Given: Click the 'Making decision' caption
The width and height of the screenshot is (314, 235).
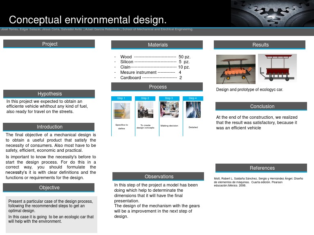Looking at the screenshot, I should point(169,126).
